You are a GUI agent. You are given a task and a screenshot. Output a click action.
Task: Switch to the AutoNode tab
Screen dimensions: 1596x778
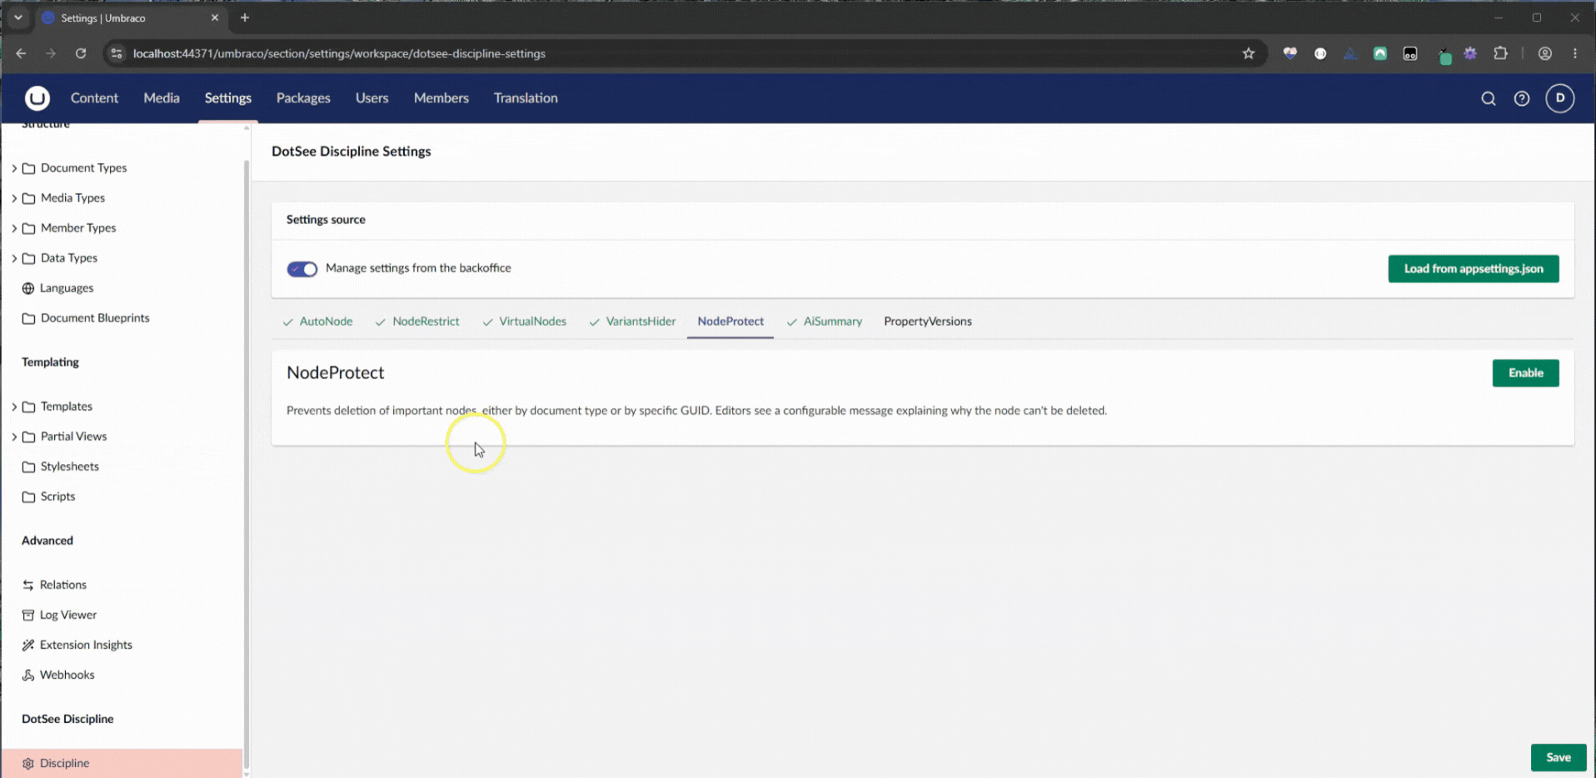tap(317, 322)
